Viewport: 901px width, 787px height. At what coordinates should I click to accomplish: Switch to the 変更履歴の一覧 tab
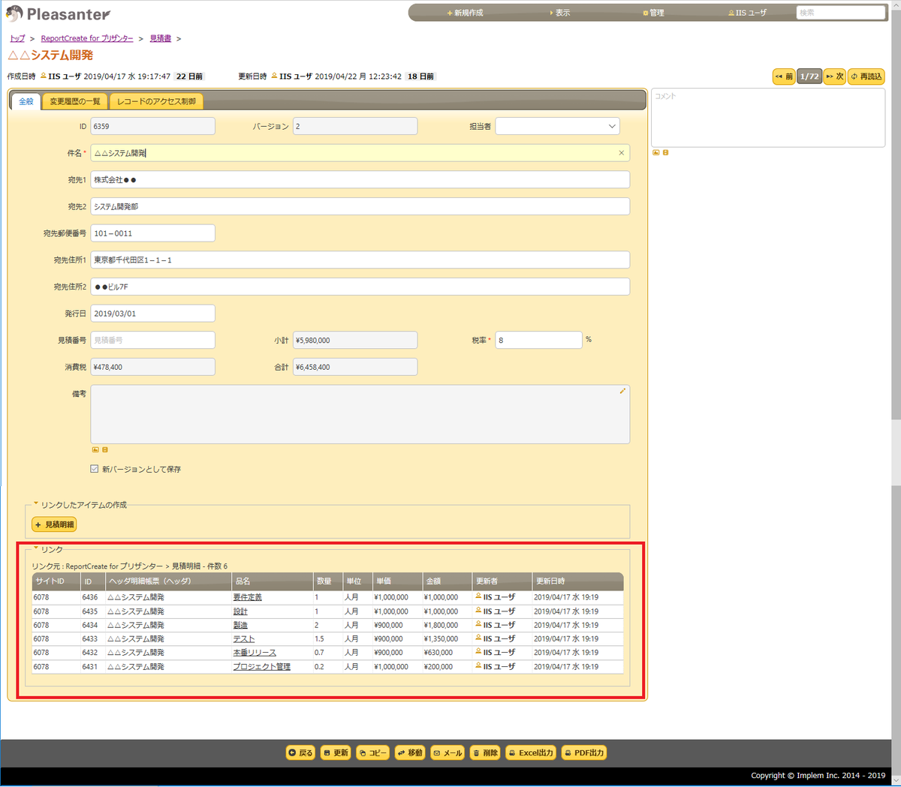point(75,101)
